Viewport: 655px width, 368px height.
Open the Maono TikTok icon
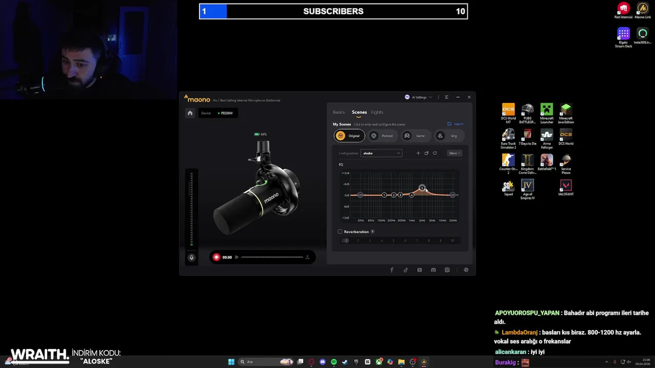point(406,270)
